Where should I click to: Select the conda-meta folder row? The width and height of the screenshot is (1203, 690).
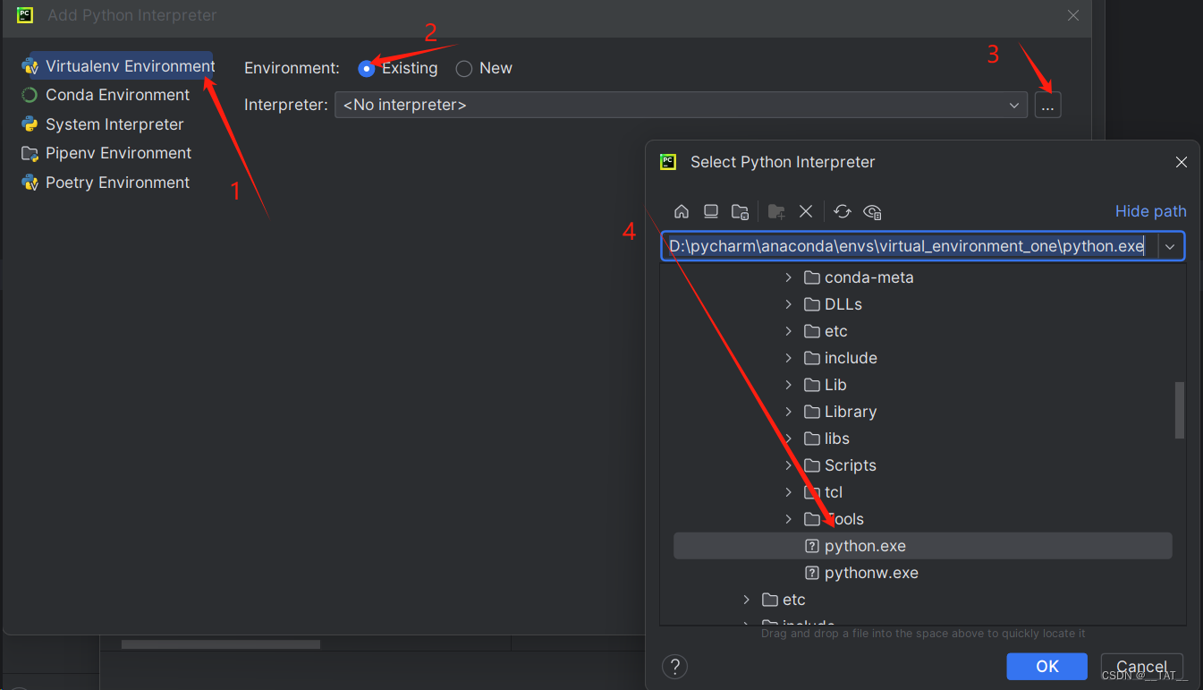(922, 277)
